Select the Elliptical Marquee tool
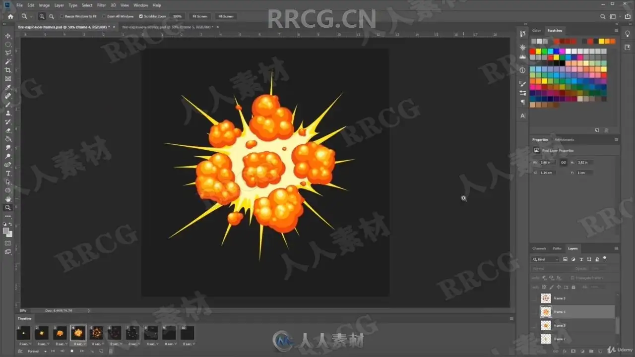Image resolution: width=635 pixels, height=357 pixels. (8, 45)
